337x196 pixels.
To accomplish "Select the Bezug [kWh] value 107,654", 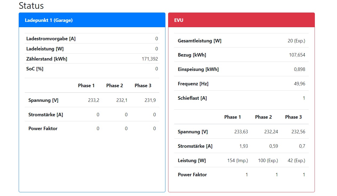I will coord(297,55).
